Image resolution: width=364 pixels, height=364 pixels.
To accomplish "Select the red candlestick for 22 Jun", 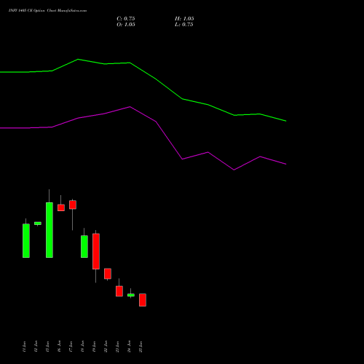I will point(108,274).
